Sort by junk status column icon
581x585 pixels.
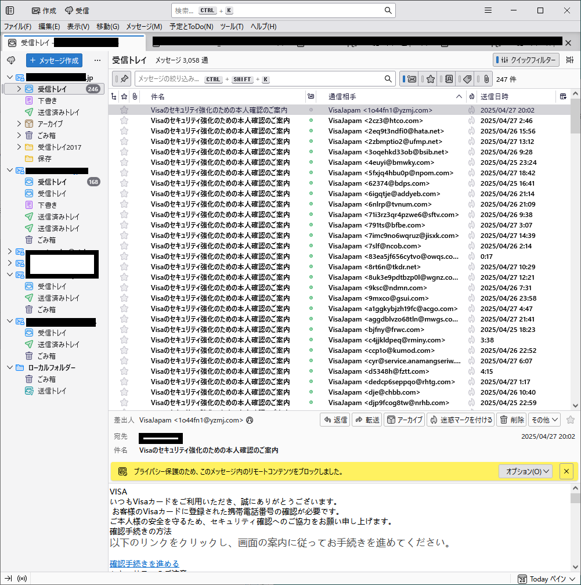[x=472, y=96]
